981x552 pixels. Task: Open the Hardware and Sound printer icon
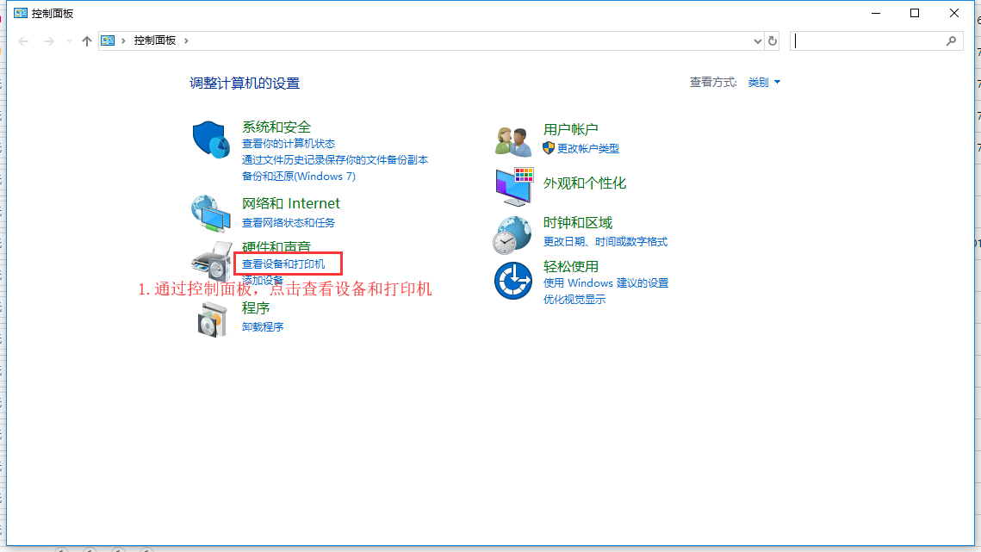212,261
